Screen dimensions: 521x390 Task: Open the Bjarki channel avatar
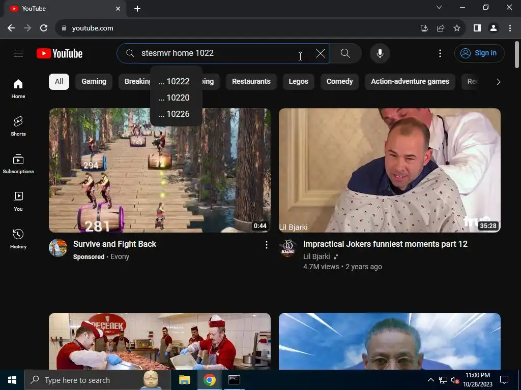(288, 248)
